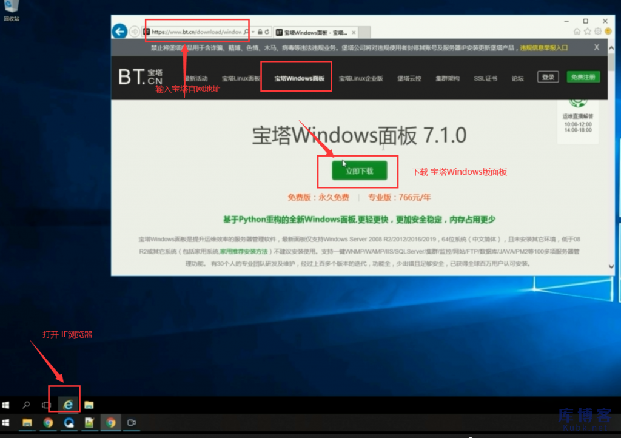This screenshot has width=621, height=438.
Task: Expand the address bar autocomplete dropdown arrow
Action: tap(253, 32)
